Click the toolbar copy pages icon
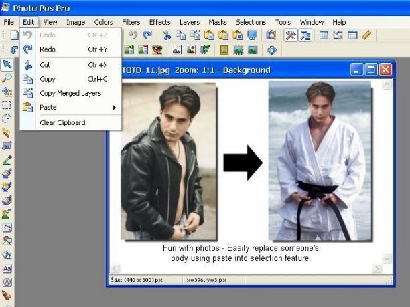The height and width of the screenshot is (307, 410). coord(181,35)
